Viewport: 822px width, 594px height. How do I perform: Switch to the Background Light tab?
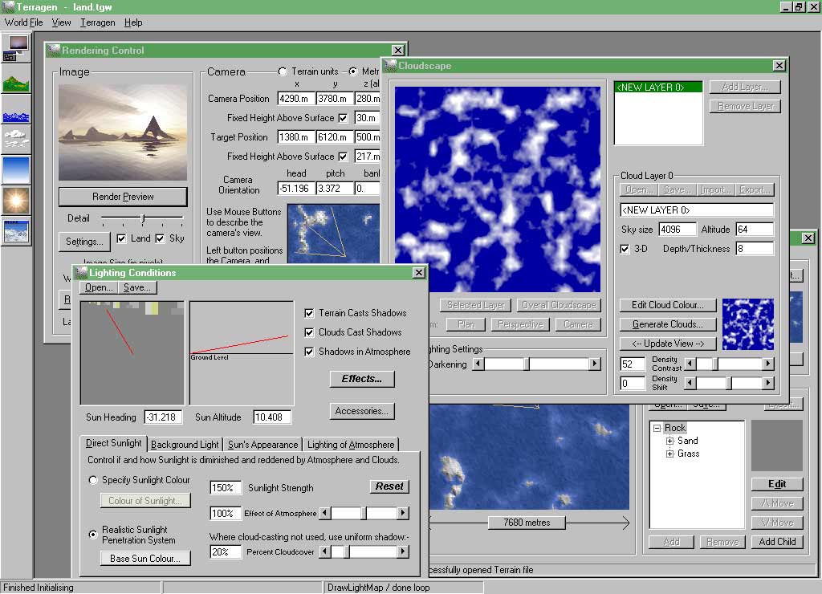click(185, 444)
